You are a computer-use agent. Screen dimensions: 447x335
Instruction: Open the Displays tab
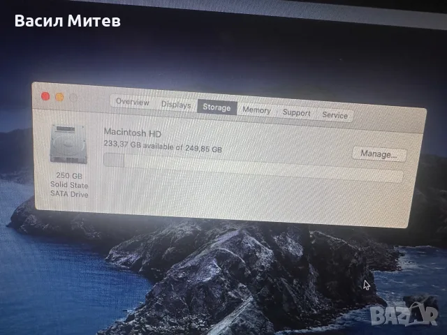click(x=176, y=105)
